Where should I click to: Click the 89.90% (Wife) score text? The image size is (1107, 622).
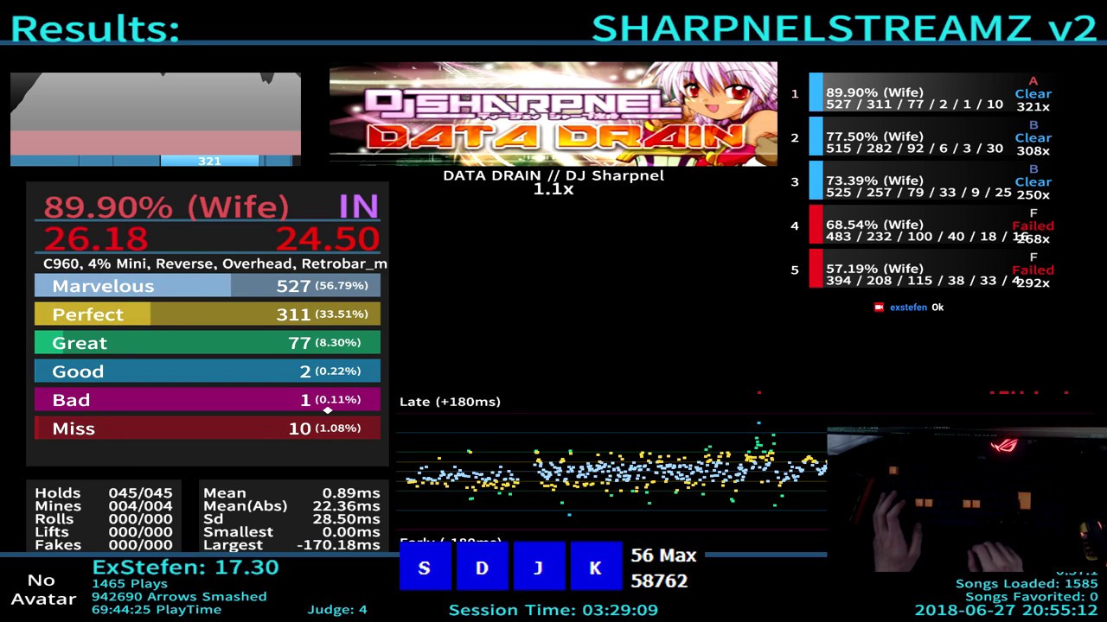pyautogui.click(x=166, y=206)
